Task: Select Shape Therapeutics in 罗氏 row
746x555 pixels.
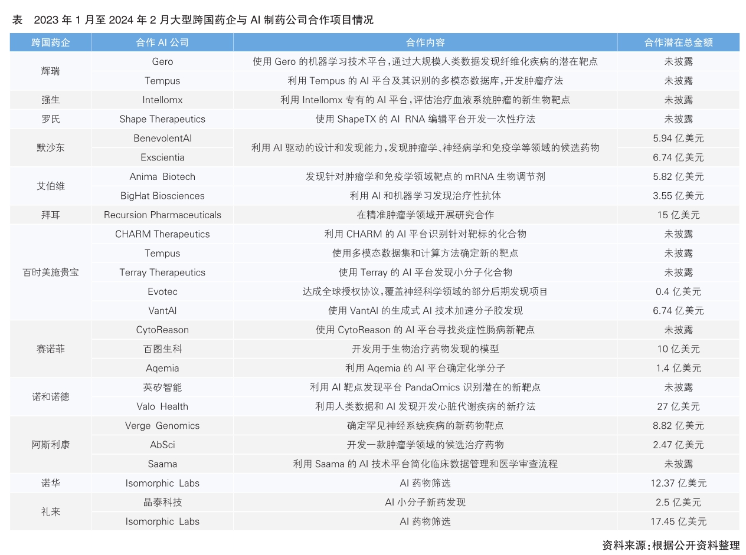Action: point(162,119)
